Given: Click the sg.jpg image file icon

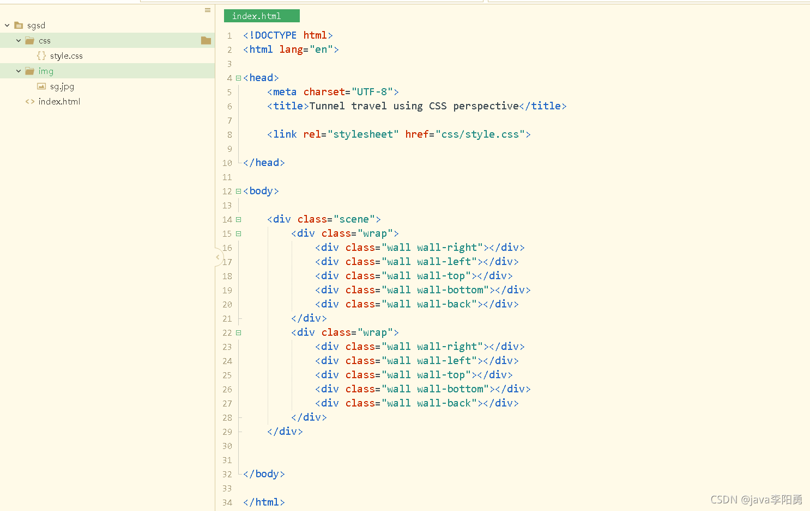Looking at the screenshot, I should point(41,86).
